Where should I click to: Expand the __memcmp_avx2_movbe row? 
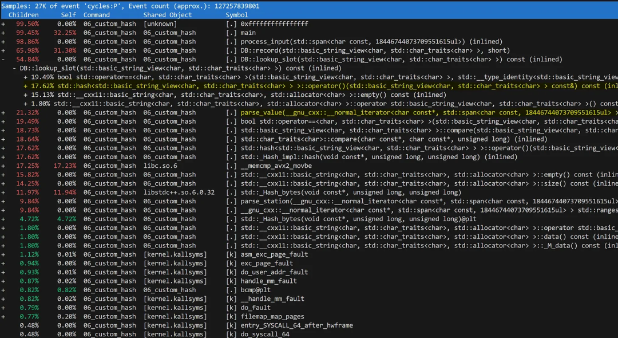coord(3,166)
